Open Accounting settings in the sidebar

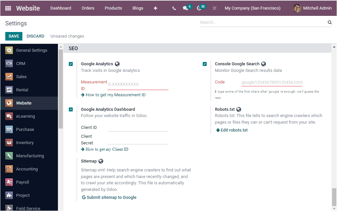[x=27, y=169]
